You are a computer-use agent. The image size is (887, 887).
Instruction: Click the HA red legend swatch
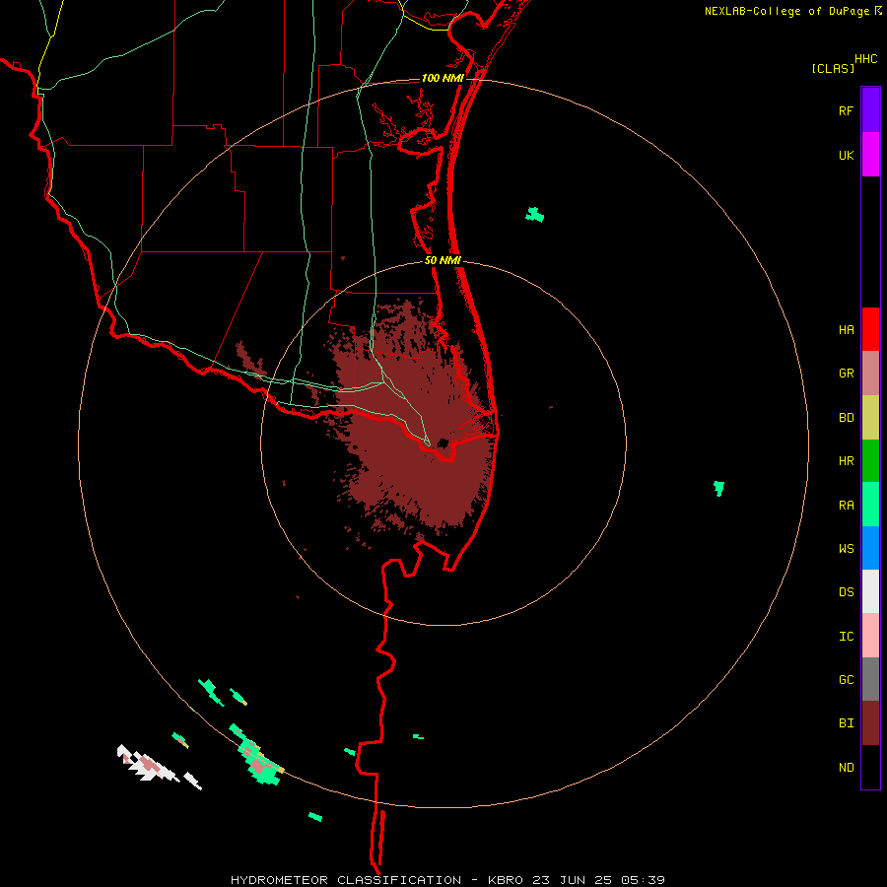click(870, 329)
